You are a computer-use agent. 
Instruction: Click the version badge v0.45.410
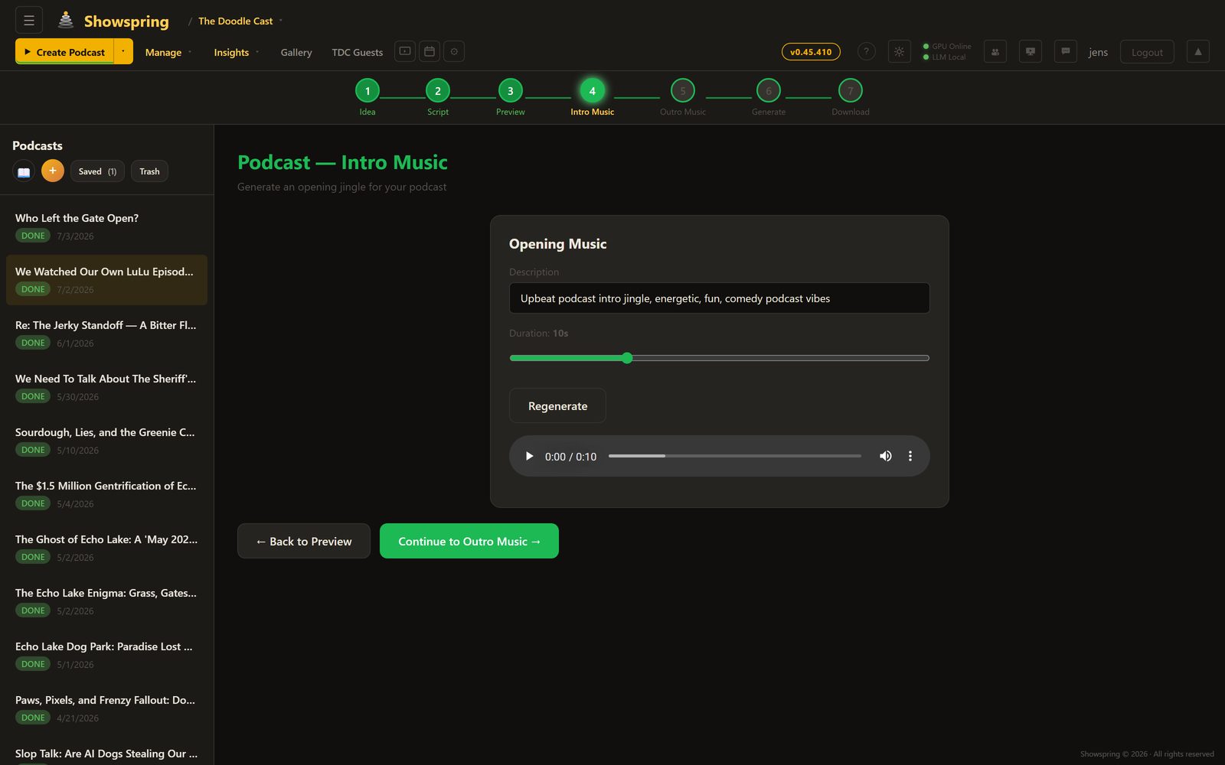coord(811,51)
